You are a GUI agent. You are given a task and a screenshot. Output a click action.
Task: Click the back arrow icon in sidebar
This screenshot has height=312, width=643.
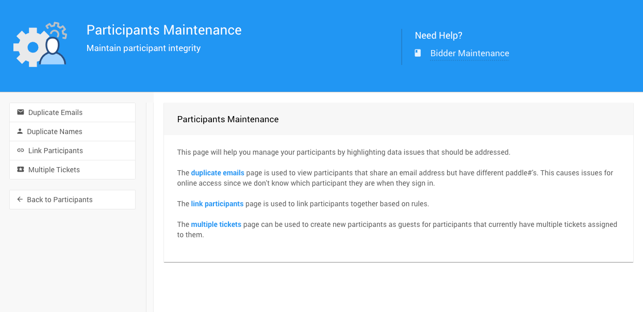point(20,200)
